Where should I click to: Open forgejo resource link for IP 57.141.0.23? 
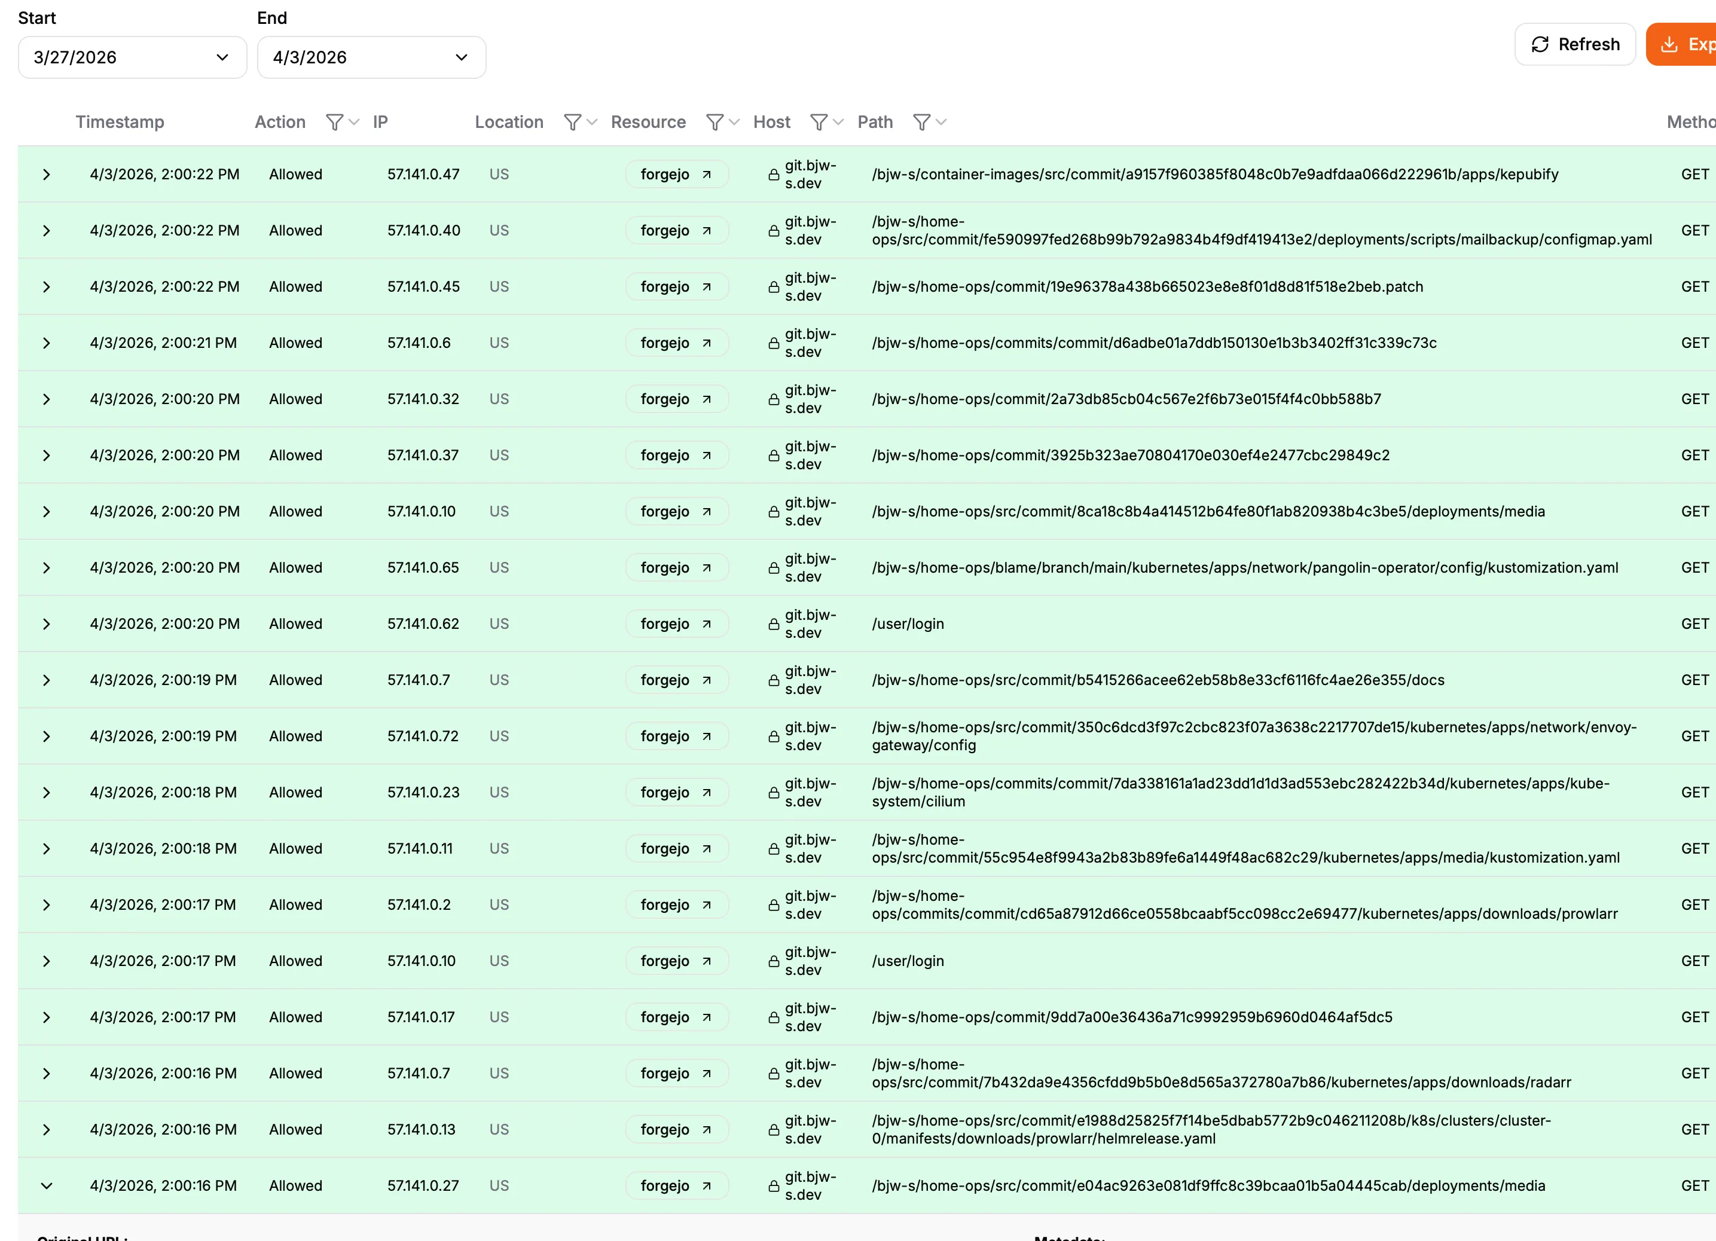click(x=676, y=793)
